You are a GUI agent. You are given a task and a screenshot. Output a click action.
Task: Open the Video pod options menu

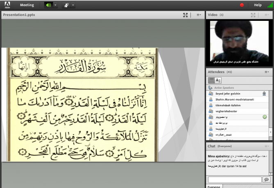coord(267,15)
